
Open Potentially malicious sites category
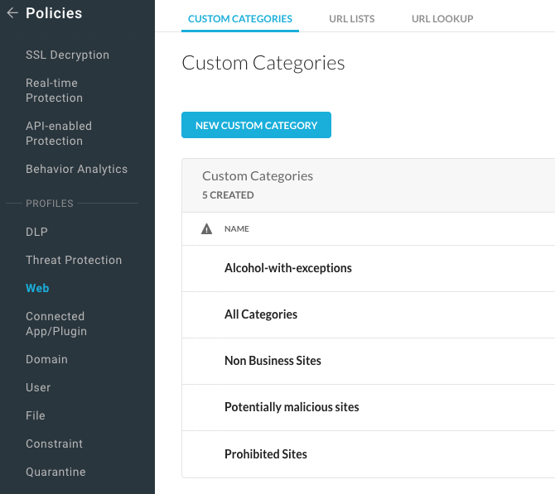pyautogui.click(x=292, y=407)
